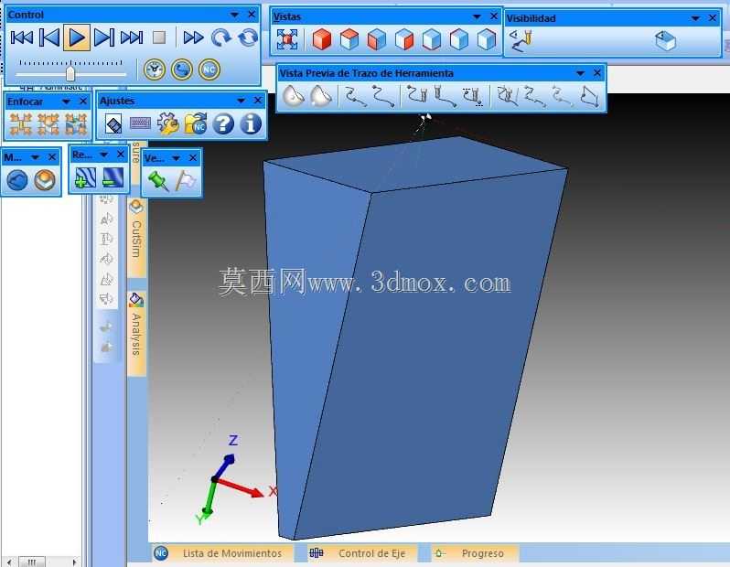Open the Visibilidad panel dropdown arrow
The width and height of the screenshot is (730, 567).
point(695,18)
